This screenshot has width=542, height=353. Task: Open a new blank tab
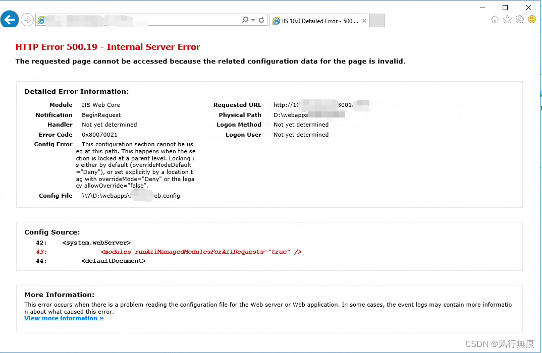377,21
